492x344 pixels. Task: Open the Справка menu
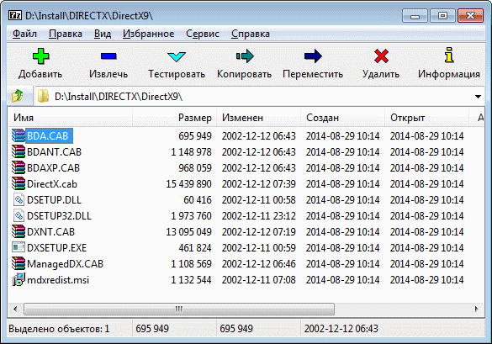251,34
